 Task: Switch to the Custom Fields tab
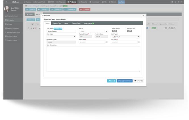(76, 23)
